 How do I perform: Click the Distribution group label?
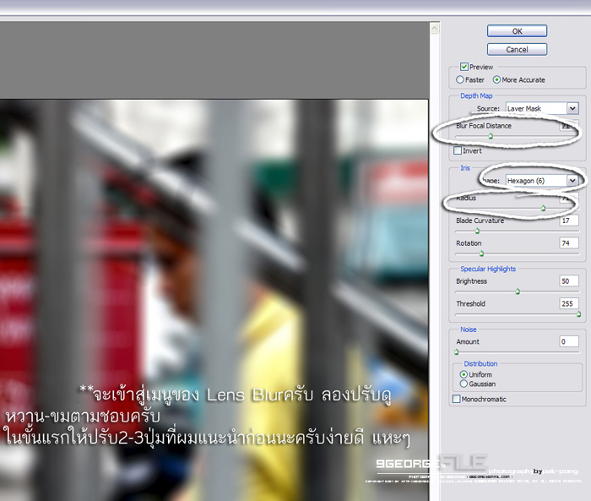click(480, 363)
